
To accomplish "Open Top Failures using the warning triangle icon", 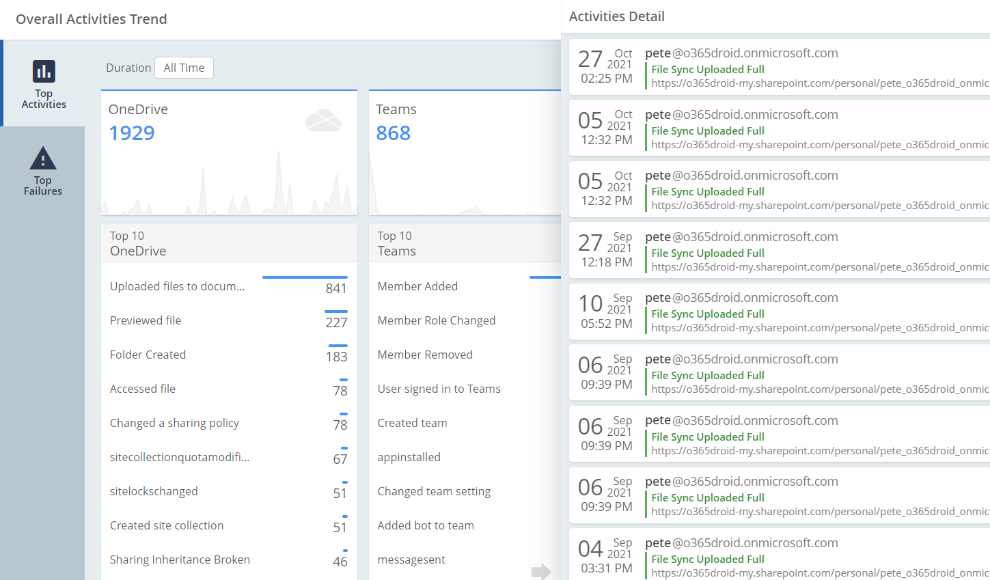I will [43, 158].
